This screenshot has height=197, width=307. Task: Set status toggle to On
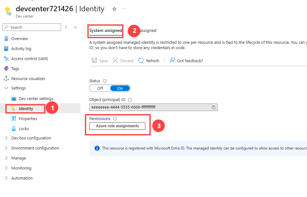click(120, 88)
